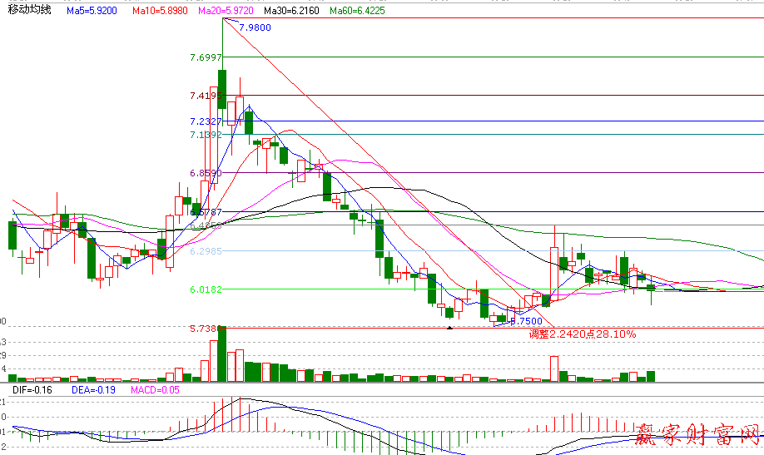Screen dimensions: 764x455
Task: Click the 6.8590 retracement level label
Action: click(x=205, y=173)
